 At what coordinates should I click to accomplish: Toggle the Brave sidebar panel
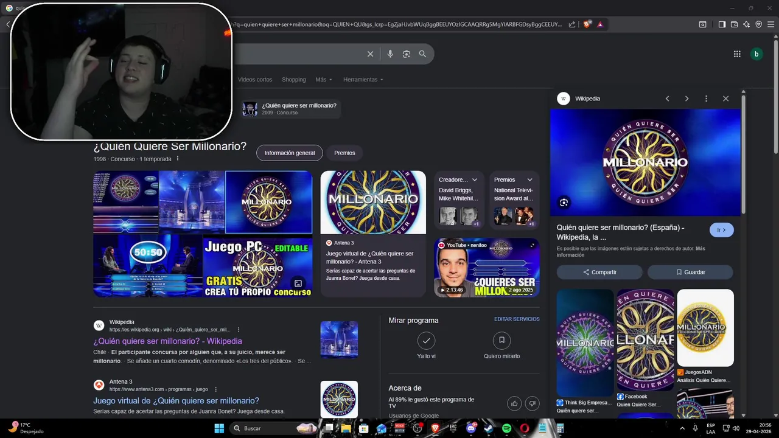[x=722, y=24]
